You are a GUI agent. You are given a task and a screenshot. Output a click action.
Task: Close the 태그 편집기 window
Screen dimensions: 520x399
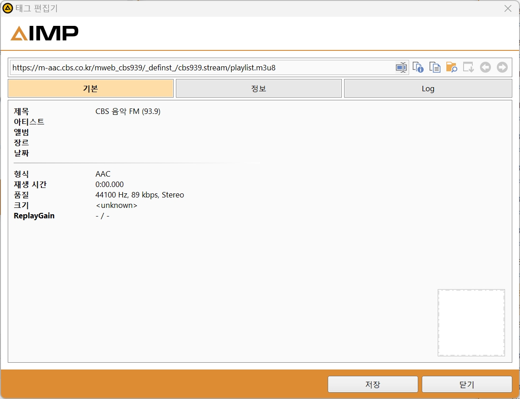pyautogui.click(x=508, y=9)
